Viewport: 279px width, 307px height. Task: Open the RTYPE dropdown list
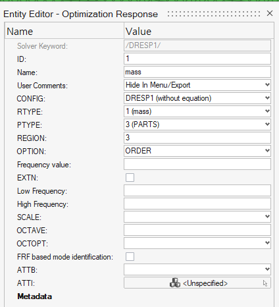point(197,111)
